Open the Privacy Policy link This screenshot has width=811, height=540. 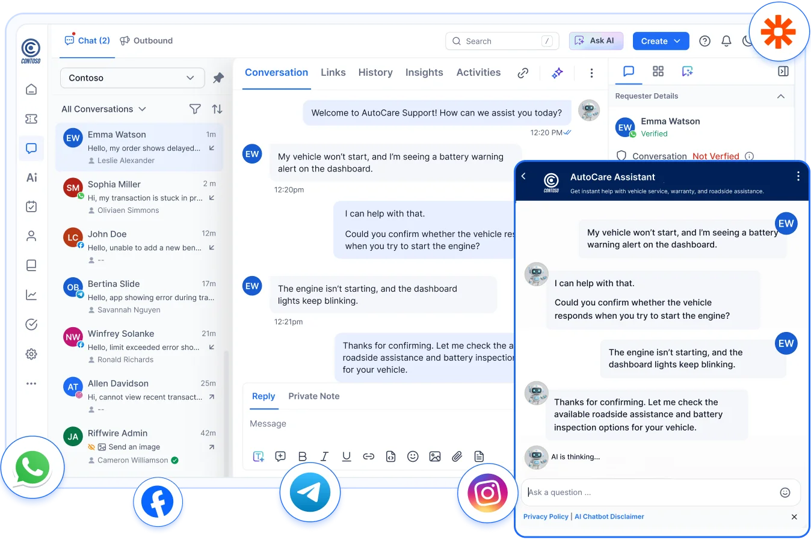pos(546,517)
